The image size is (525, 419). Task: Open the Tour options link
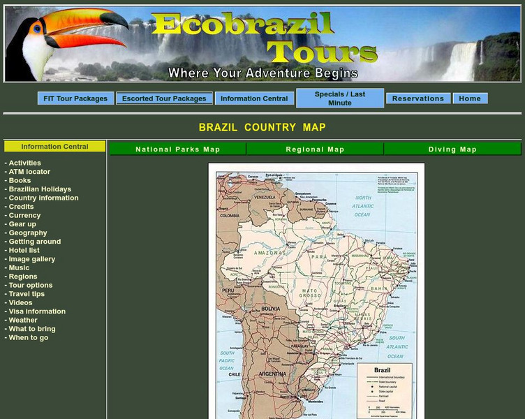coord(31,285)
